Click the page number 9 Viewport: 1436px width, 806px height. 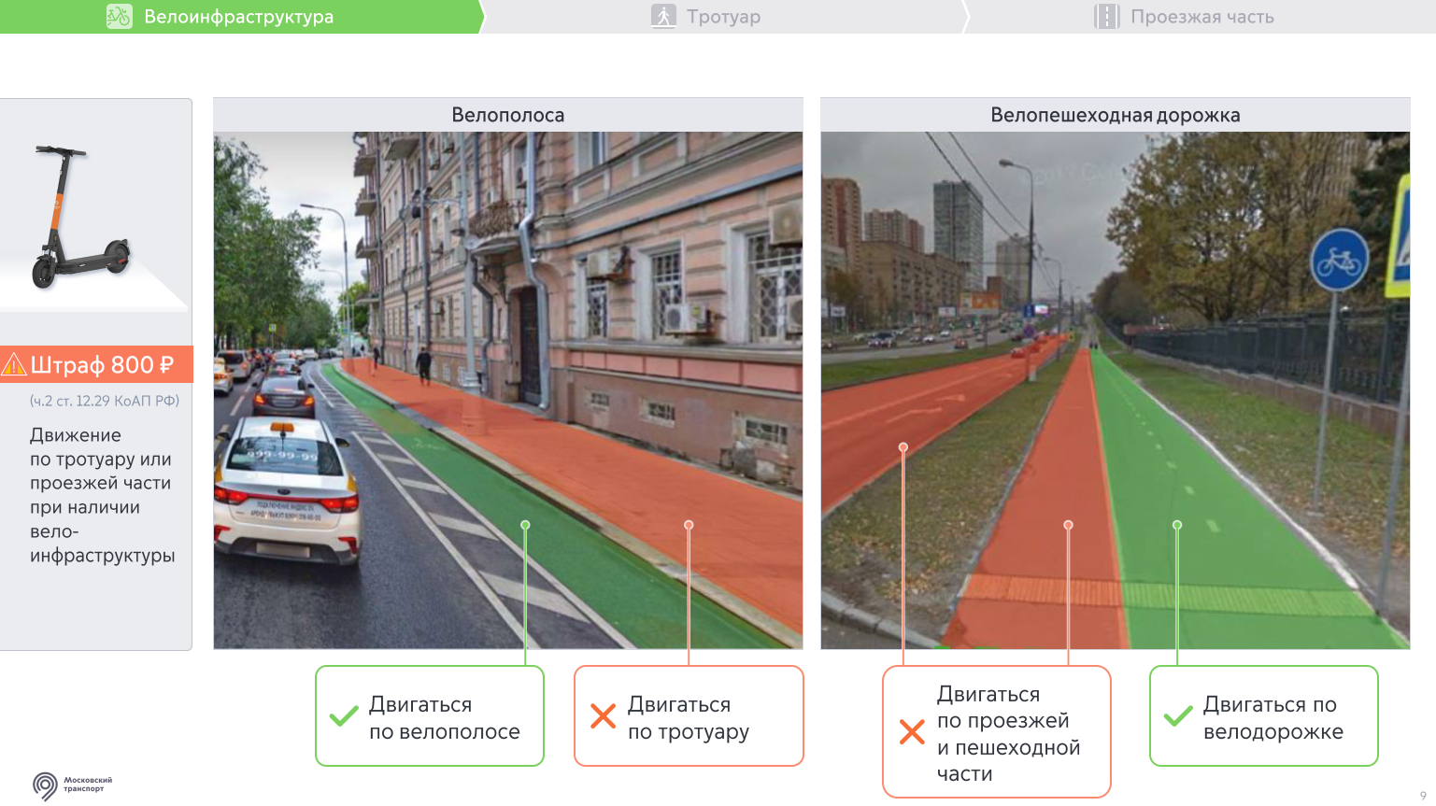click(1423, 796)
